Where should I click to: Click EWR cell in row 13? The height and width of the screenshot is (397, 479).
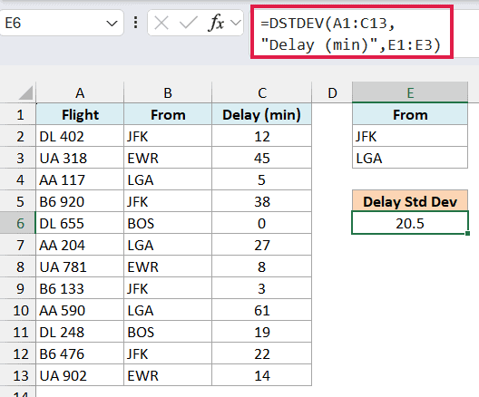tap(168, 375)
